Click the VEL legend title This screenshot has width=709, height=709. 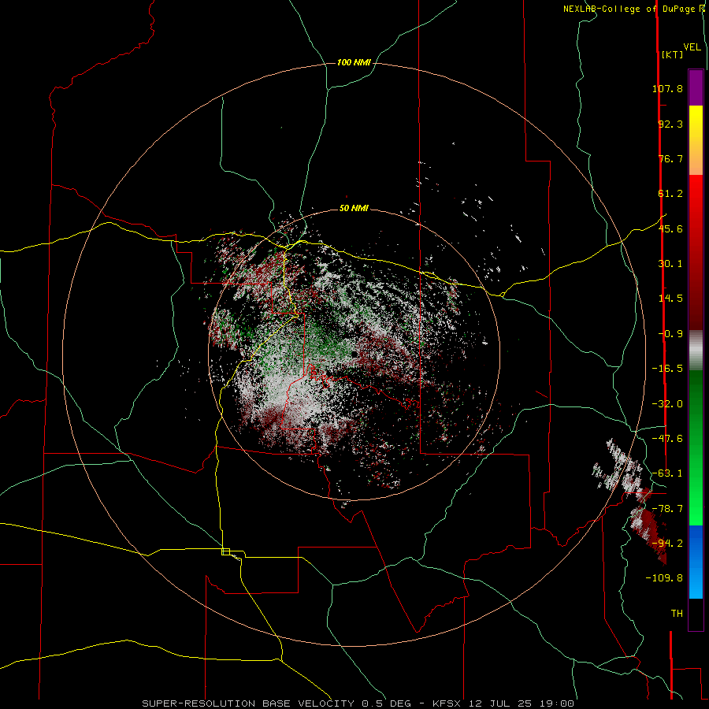[692, 47]
